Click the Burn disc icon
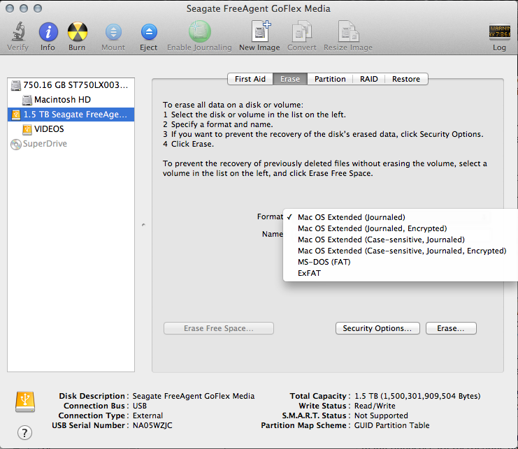518x449 pixels. click(78, 31)
